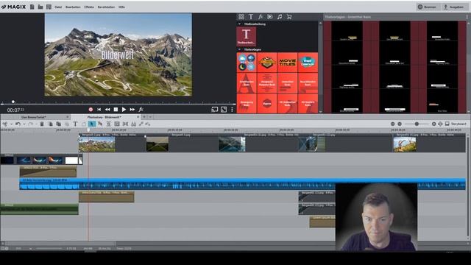The width and height of the screenshot is (471, 265).
Task: Click the redo arrow in timeline toolbar
Action: point(31,124)
